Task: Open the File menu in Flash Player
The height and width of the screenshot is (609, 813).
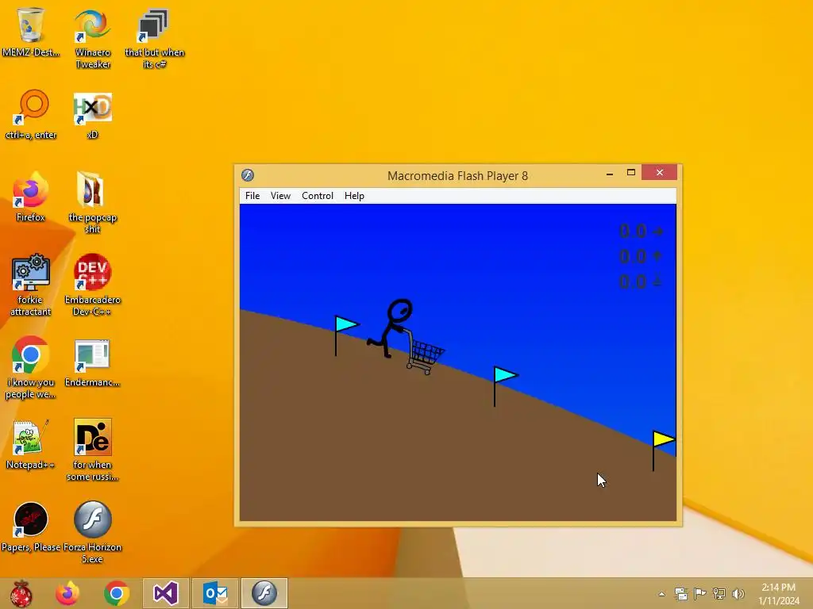Action: [252, 196]
